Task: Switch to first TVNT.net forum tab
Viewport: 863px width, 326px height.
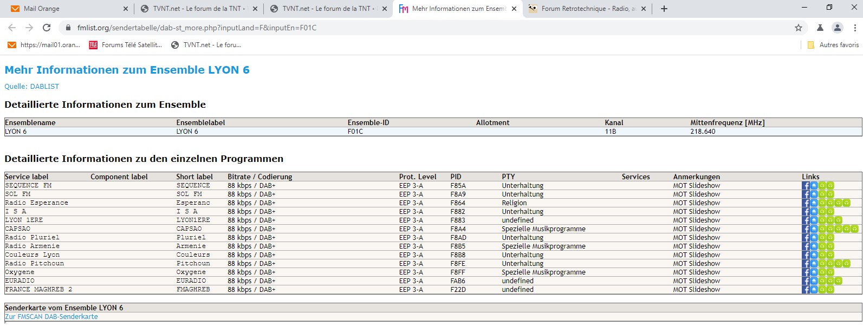Action: (x=198, y=9)
